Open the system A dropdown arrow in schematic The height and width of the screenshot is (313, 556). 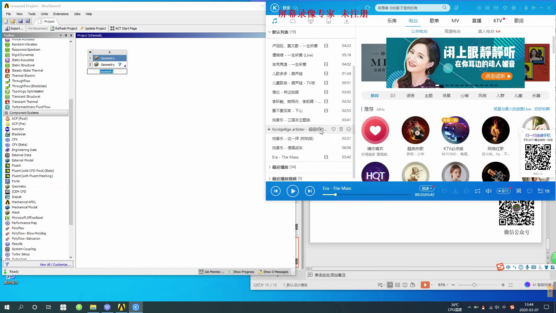pyautogui.click(x=90, y=52)
